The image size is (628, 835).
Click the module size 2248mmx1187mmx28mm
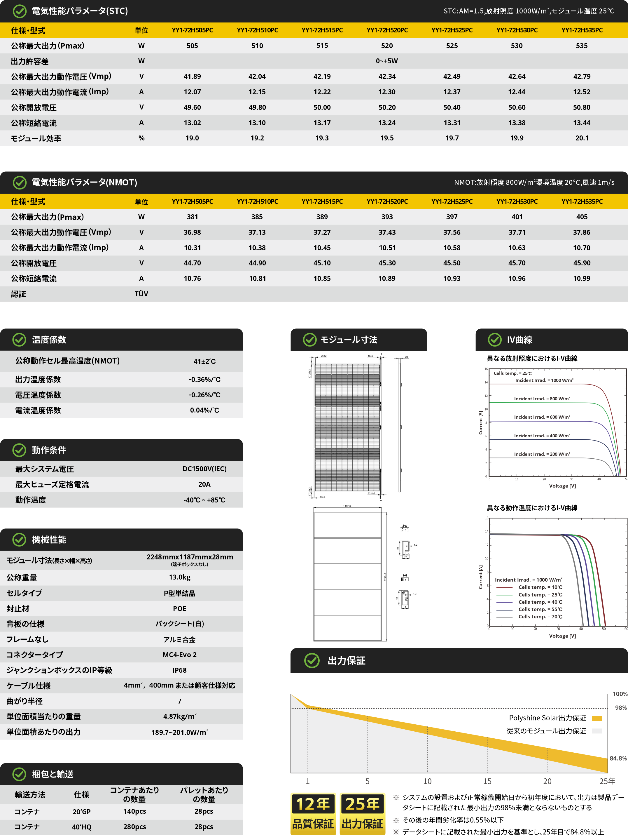pyautogui.click(x=190, y=557)
